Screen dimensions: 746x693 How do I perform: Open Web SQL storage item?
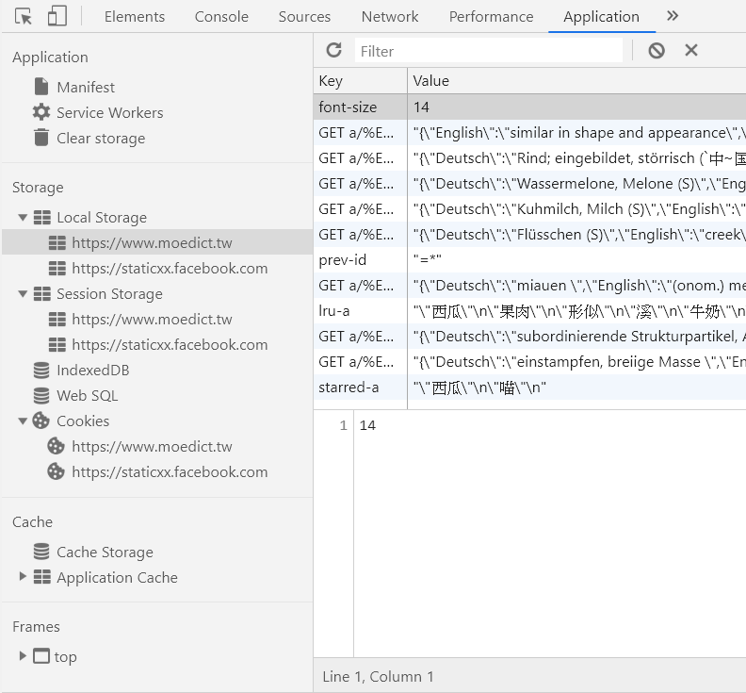click(87, 396)
